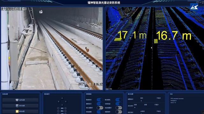Viewport: 204px width, 114px height.
Task: Turn on the 机房报警灯 OFF switch
Action: pos(119,108)
